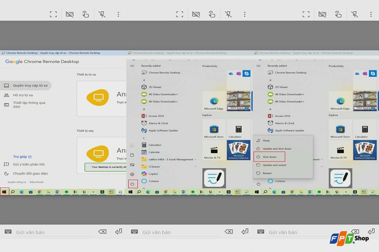Screen dimensions: 379x252
Task: Open Copilot in middle panel Start menu
Action: pos(150,174)
